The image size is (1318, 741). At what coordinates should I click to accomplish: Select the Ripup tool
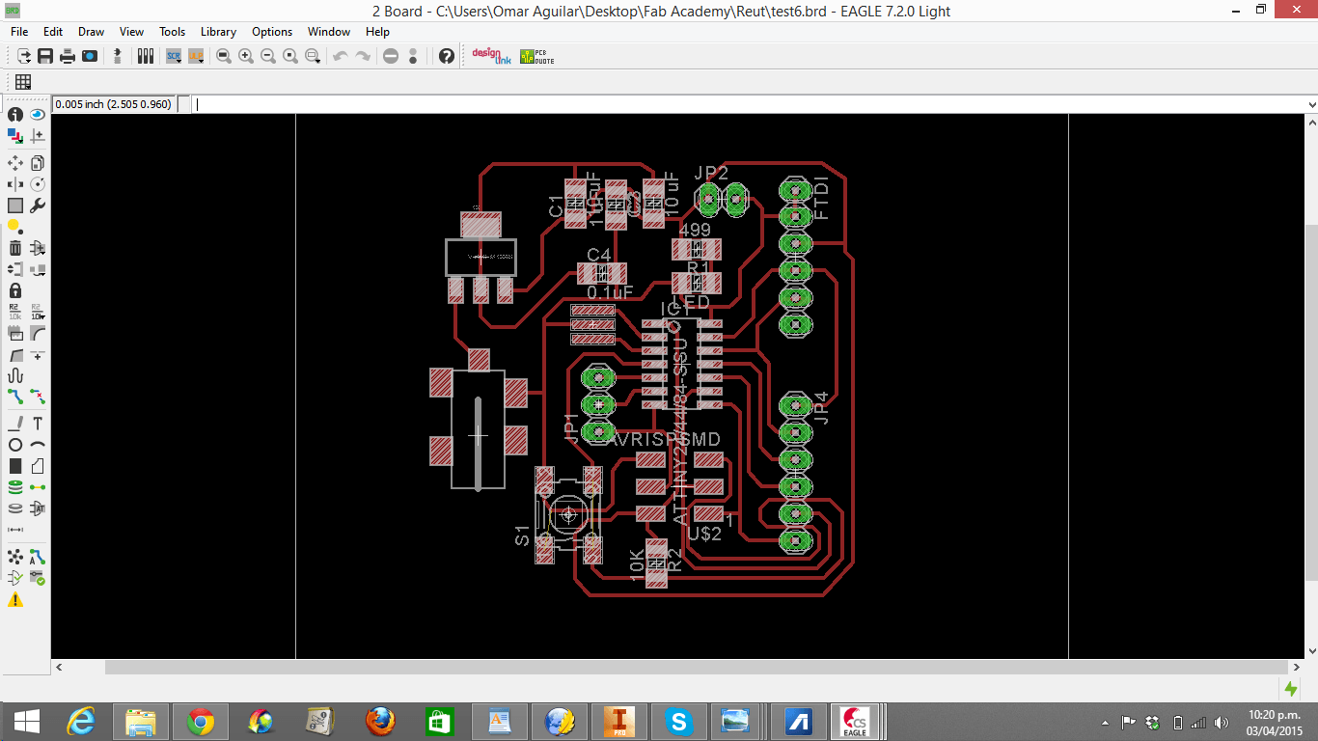[x=38, y=397]
